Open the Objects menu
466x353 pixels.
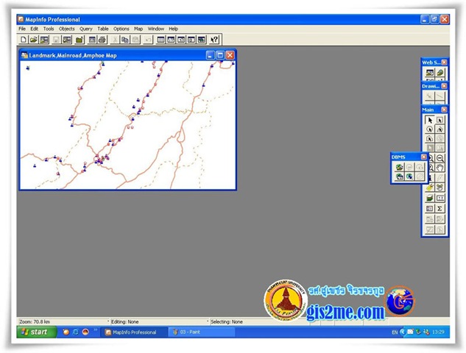coord(66,29)
